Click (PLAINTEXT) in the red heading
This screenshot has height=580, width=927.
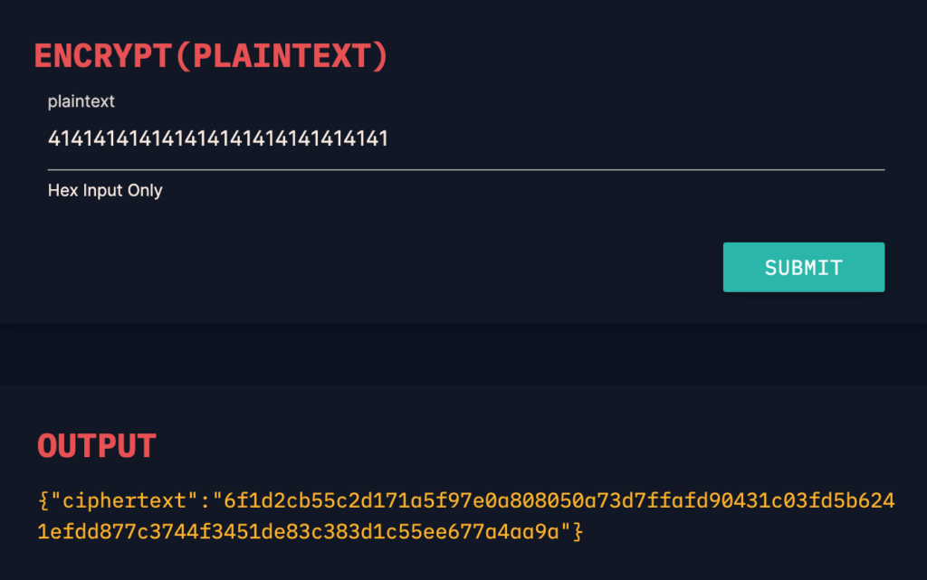[x=282, y=56]
